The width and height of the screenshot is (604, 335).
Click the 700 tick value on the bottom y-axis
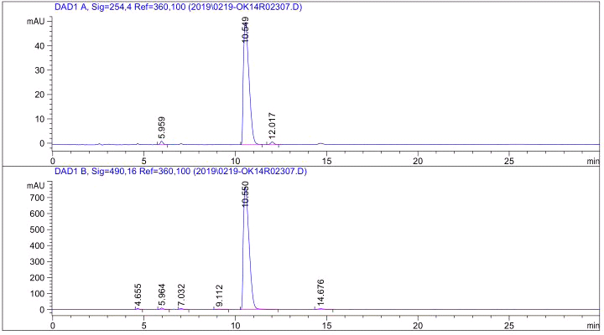(x=38, y=198)
